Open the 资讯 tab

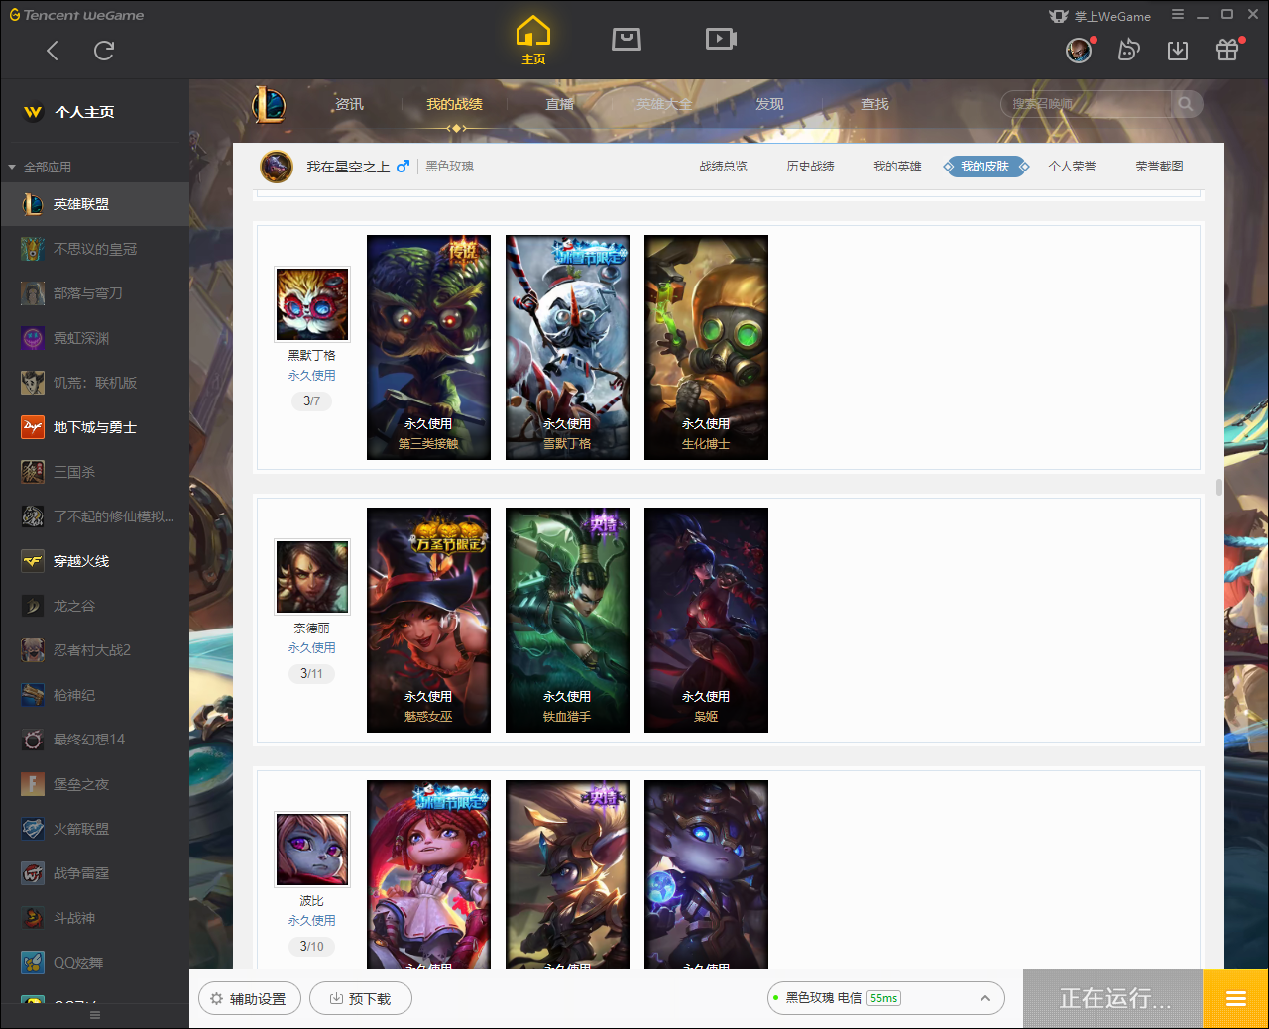click(349, 104)
